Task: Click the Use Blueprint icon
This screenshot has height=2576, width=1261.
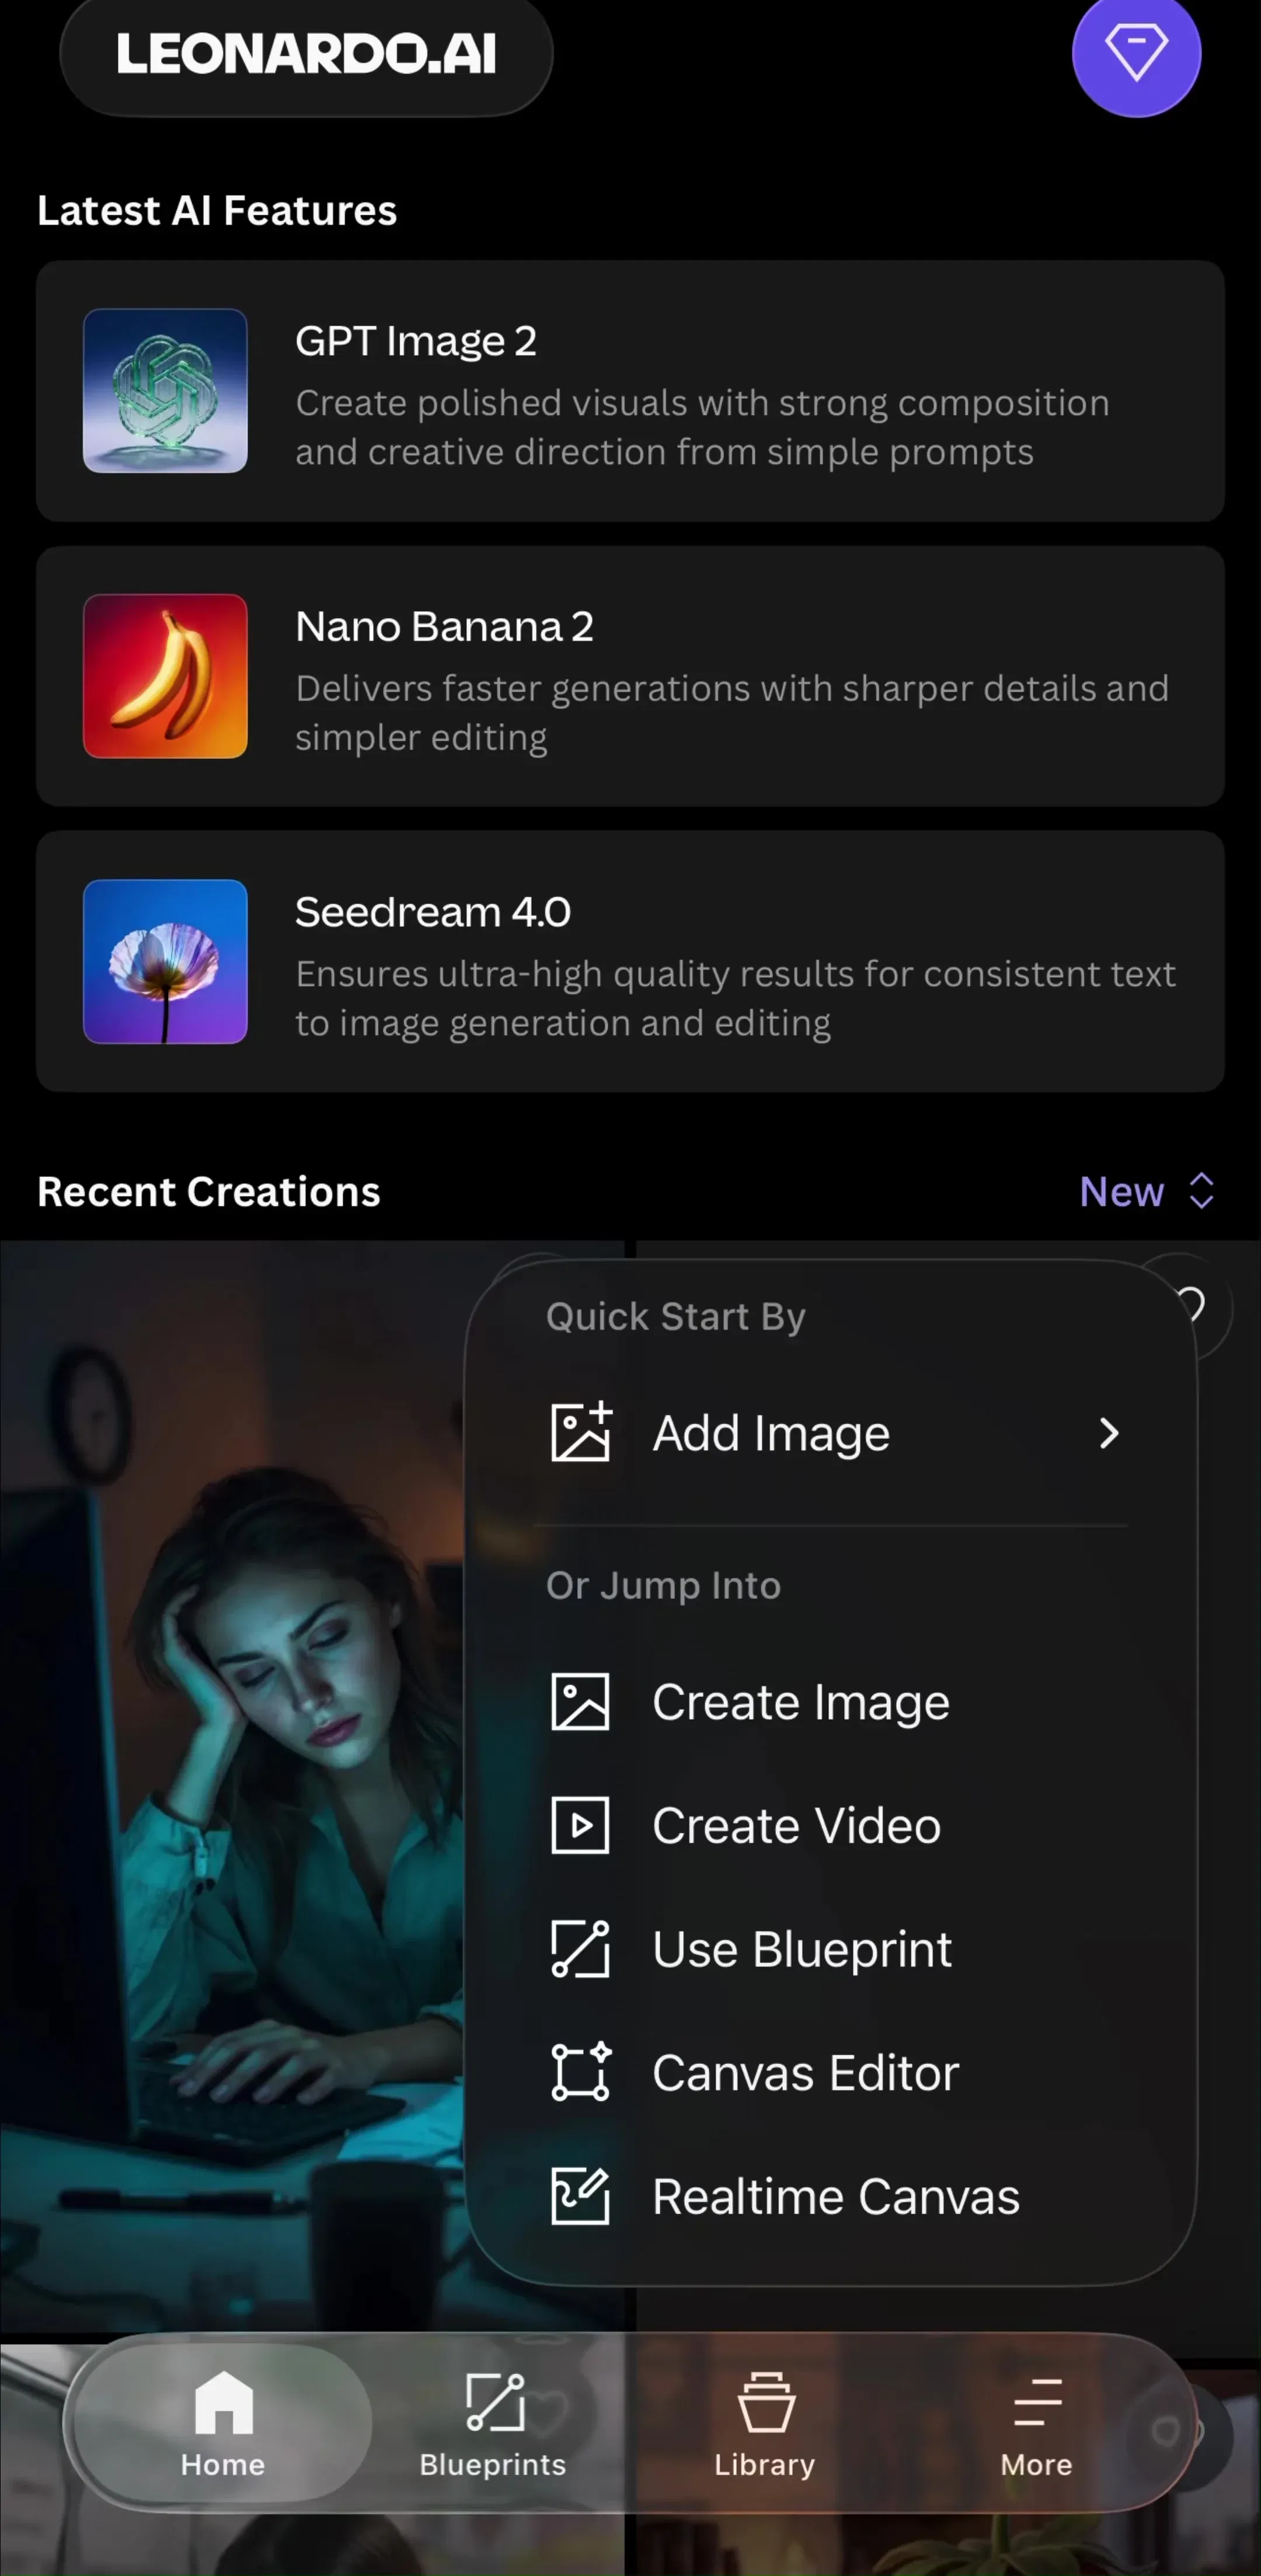Action: click(580, 1949)
